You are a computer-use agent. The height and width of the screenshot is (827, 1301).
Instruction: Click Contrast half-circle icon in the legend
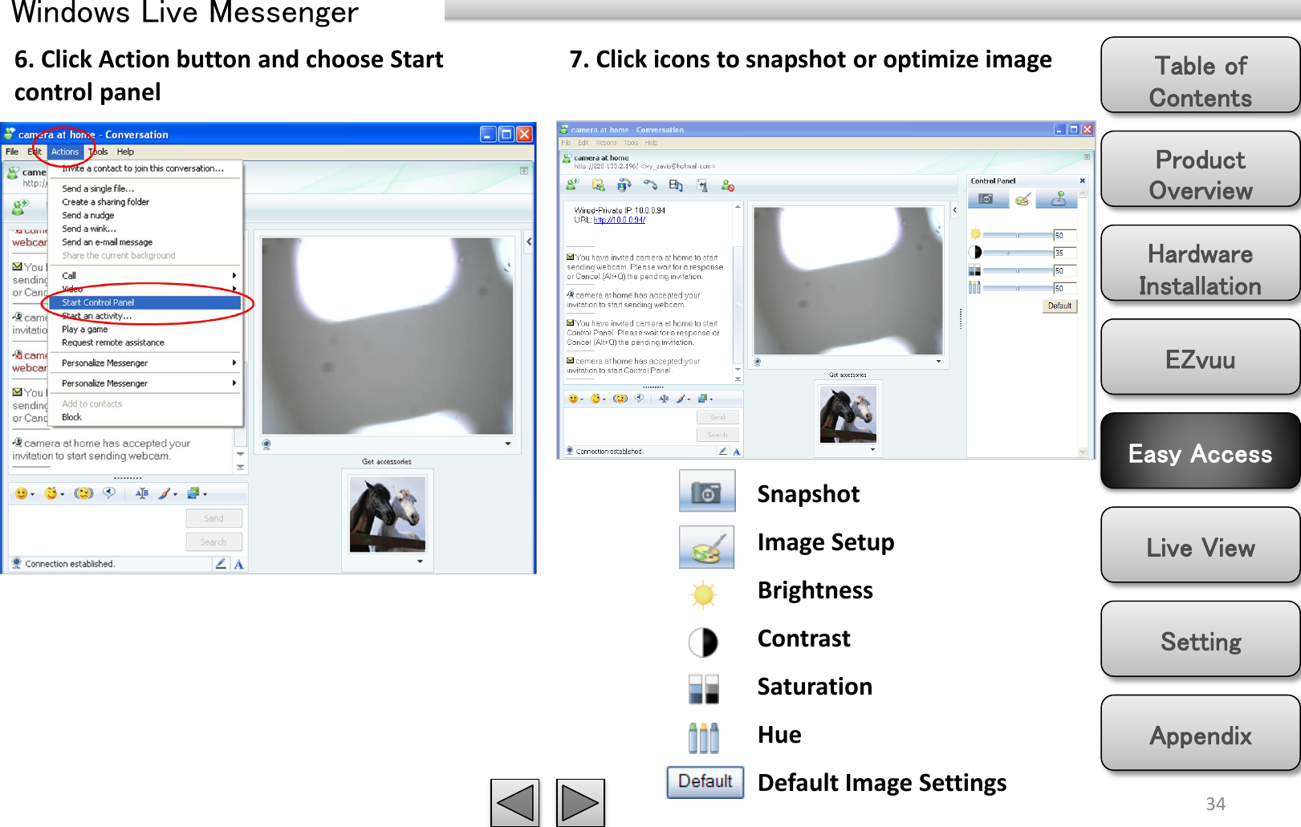[703, 643]
